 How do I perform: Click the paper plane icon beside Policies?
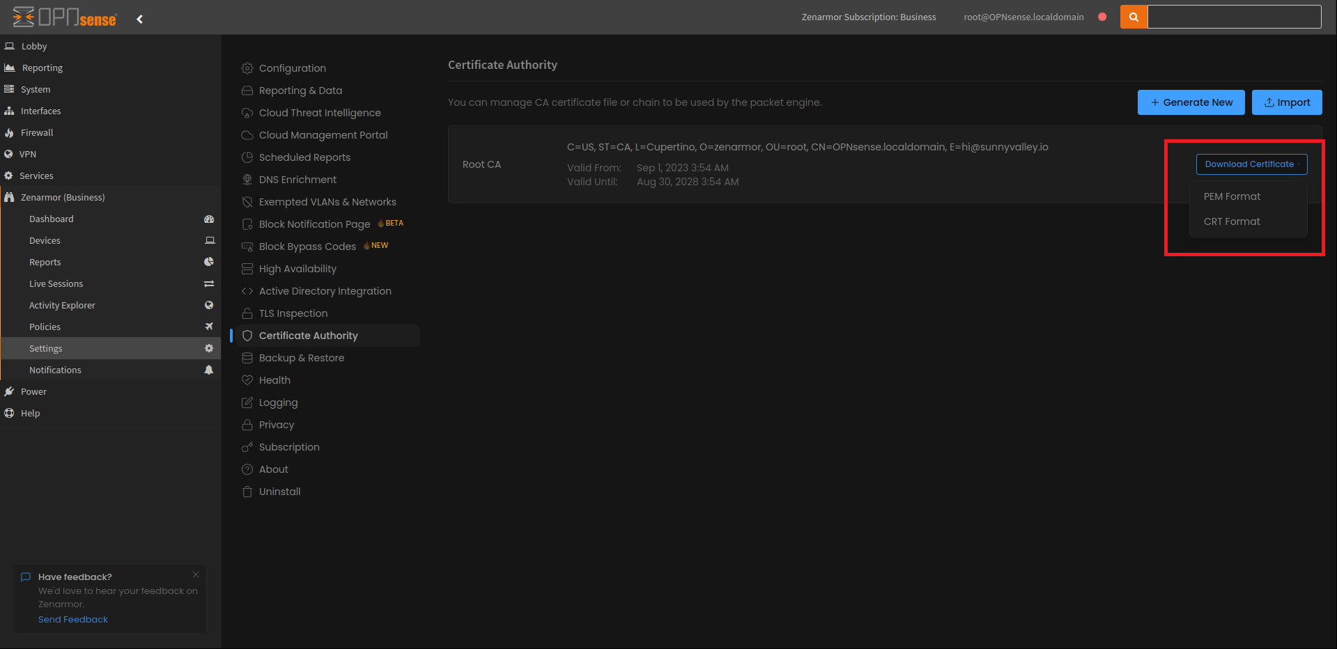pos(209,326)
